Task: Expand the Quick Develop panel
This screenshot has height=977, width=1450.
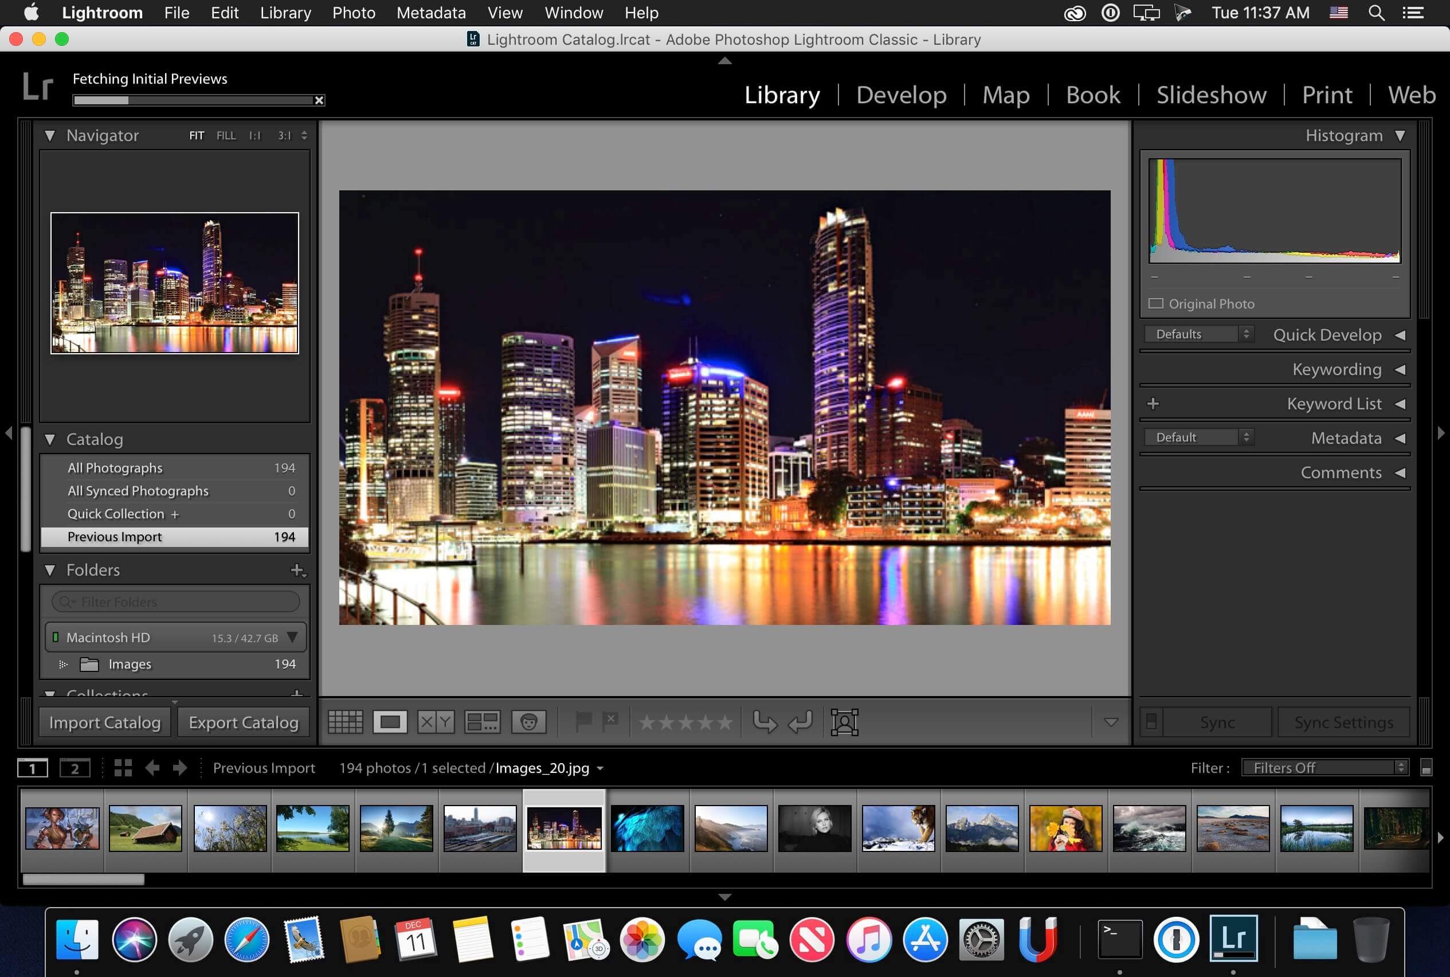Action: (x=1399, y=335)
